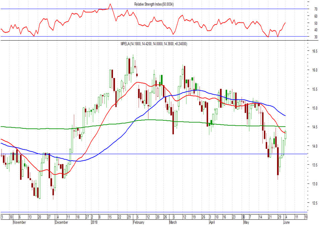This screenshot has height=225, width=319.
Task: Select the February month label
Action: pos(139,222)
